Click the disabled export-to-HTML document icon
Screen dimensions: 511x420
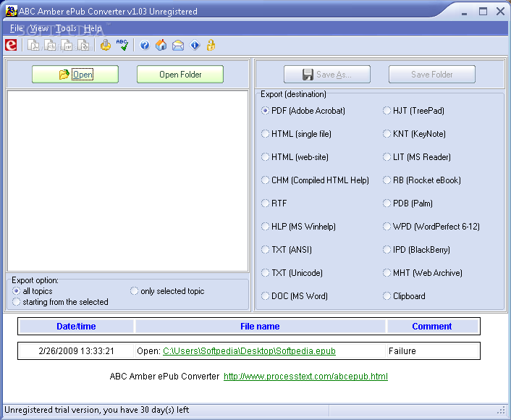click(x=50, y=45)
